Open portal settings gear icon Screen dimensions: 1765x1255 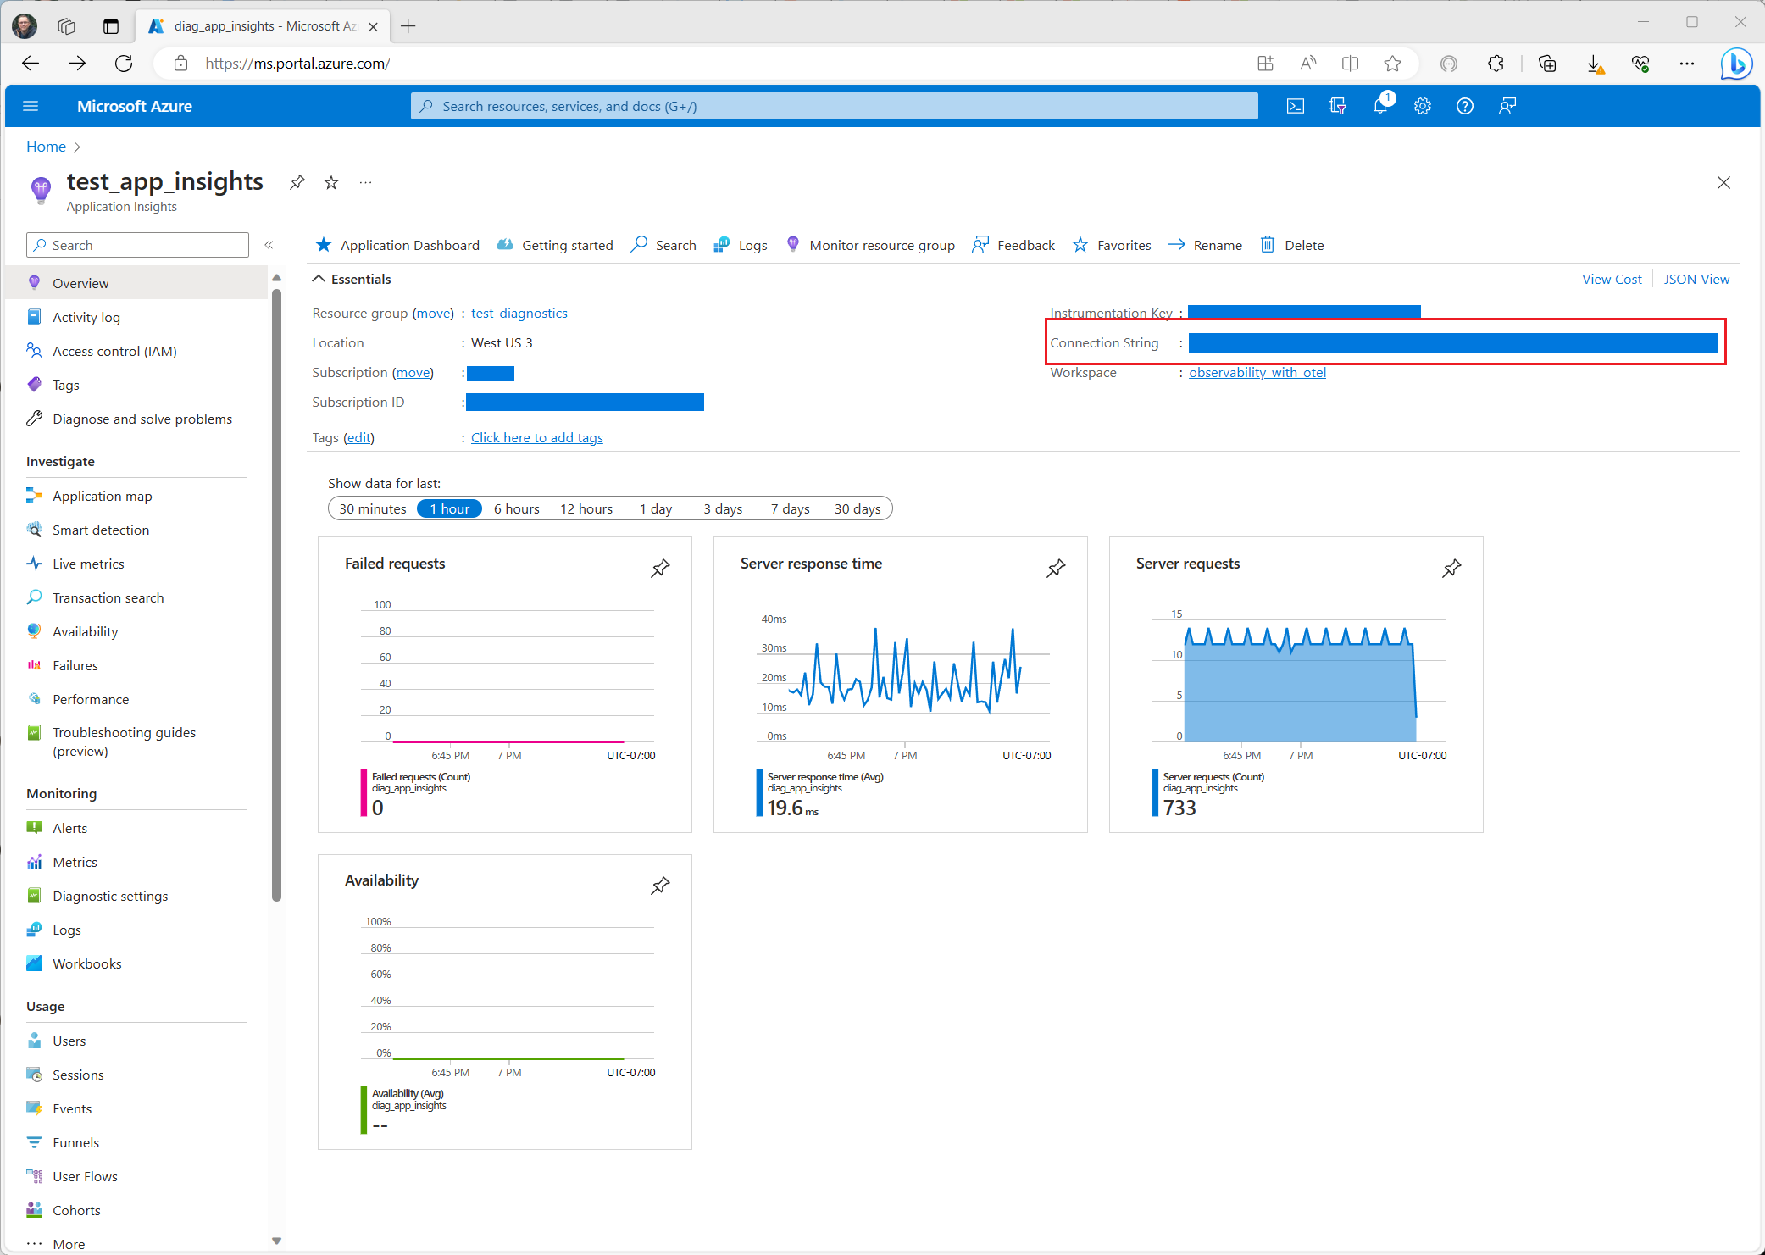pyautogui.click(x=1422, y=106)
